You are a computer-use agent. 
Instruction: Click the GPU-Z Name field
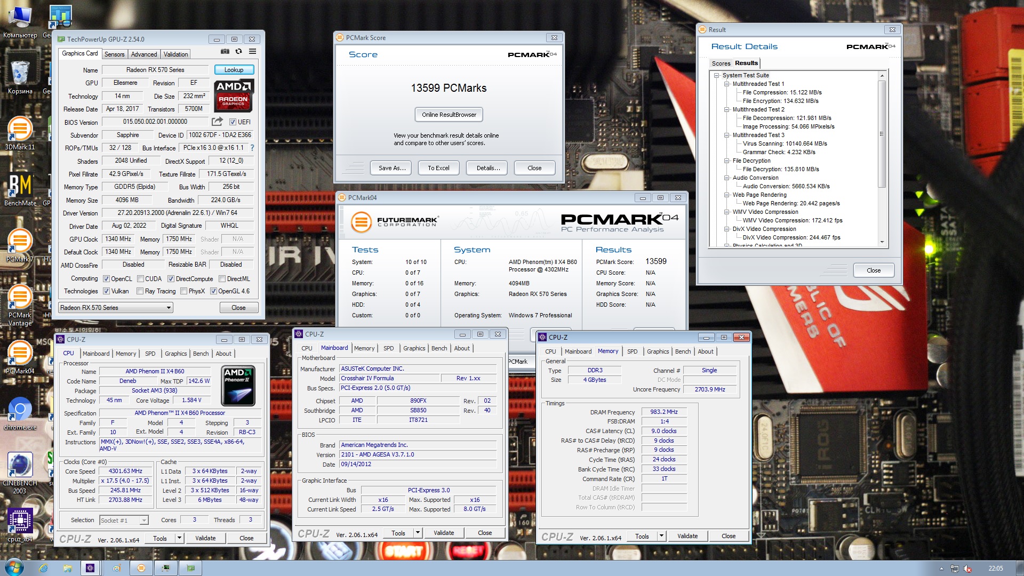[x=155, y=70]
